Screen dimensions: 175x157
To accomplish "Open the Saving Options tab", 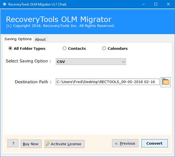I will (18, 39).
